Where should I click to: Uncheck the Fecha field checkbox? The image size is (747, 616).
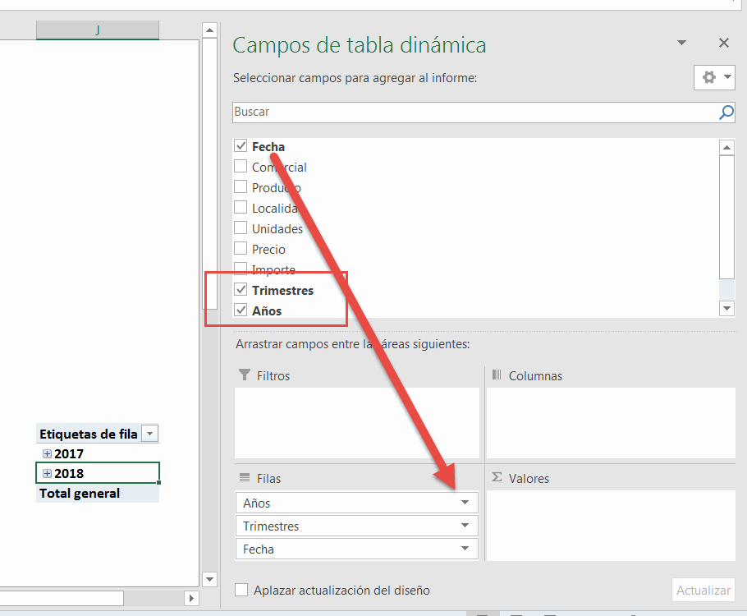[x=241, y=146]
